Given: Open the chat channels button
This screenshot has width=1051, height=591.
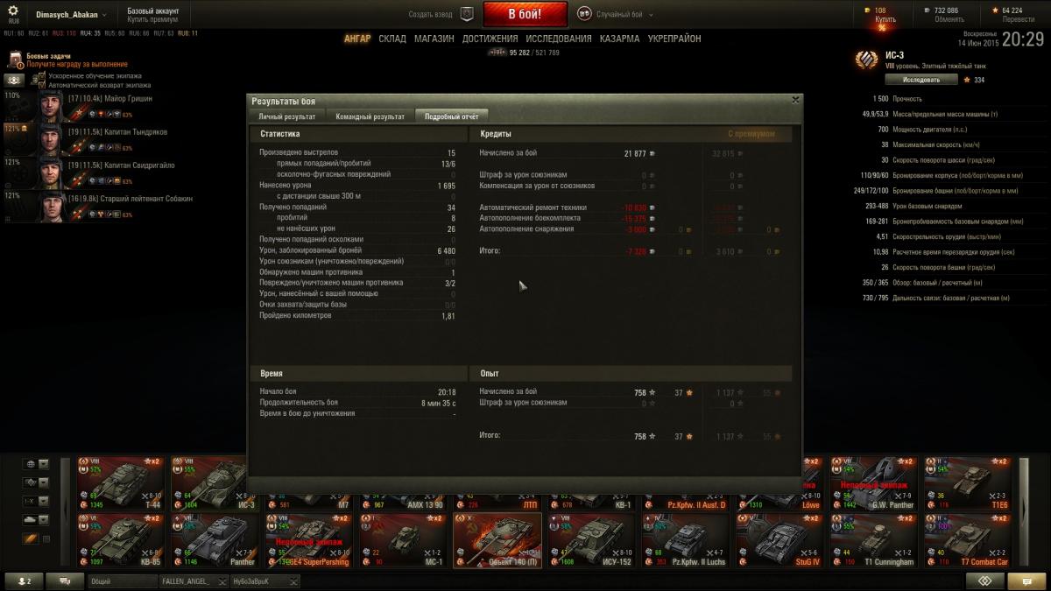Looking at the screenshot, I should tap(66, 581).
